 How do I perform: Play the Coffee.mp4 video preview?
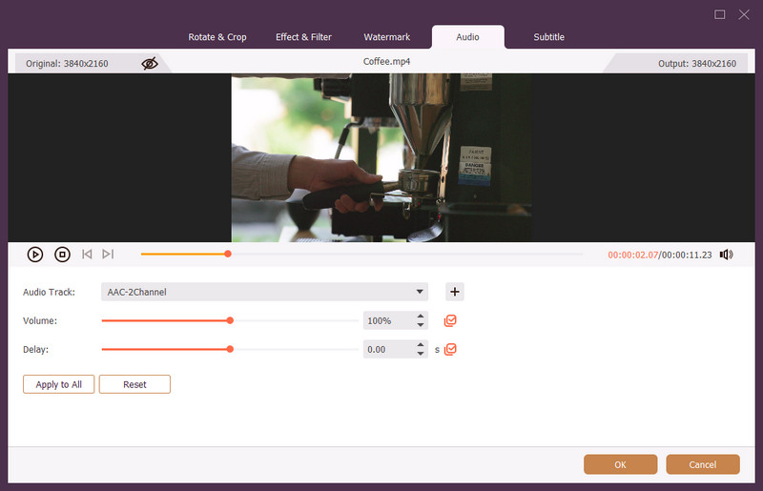coord(35,255)
